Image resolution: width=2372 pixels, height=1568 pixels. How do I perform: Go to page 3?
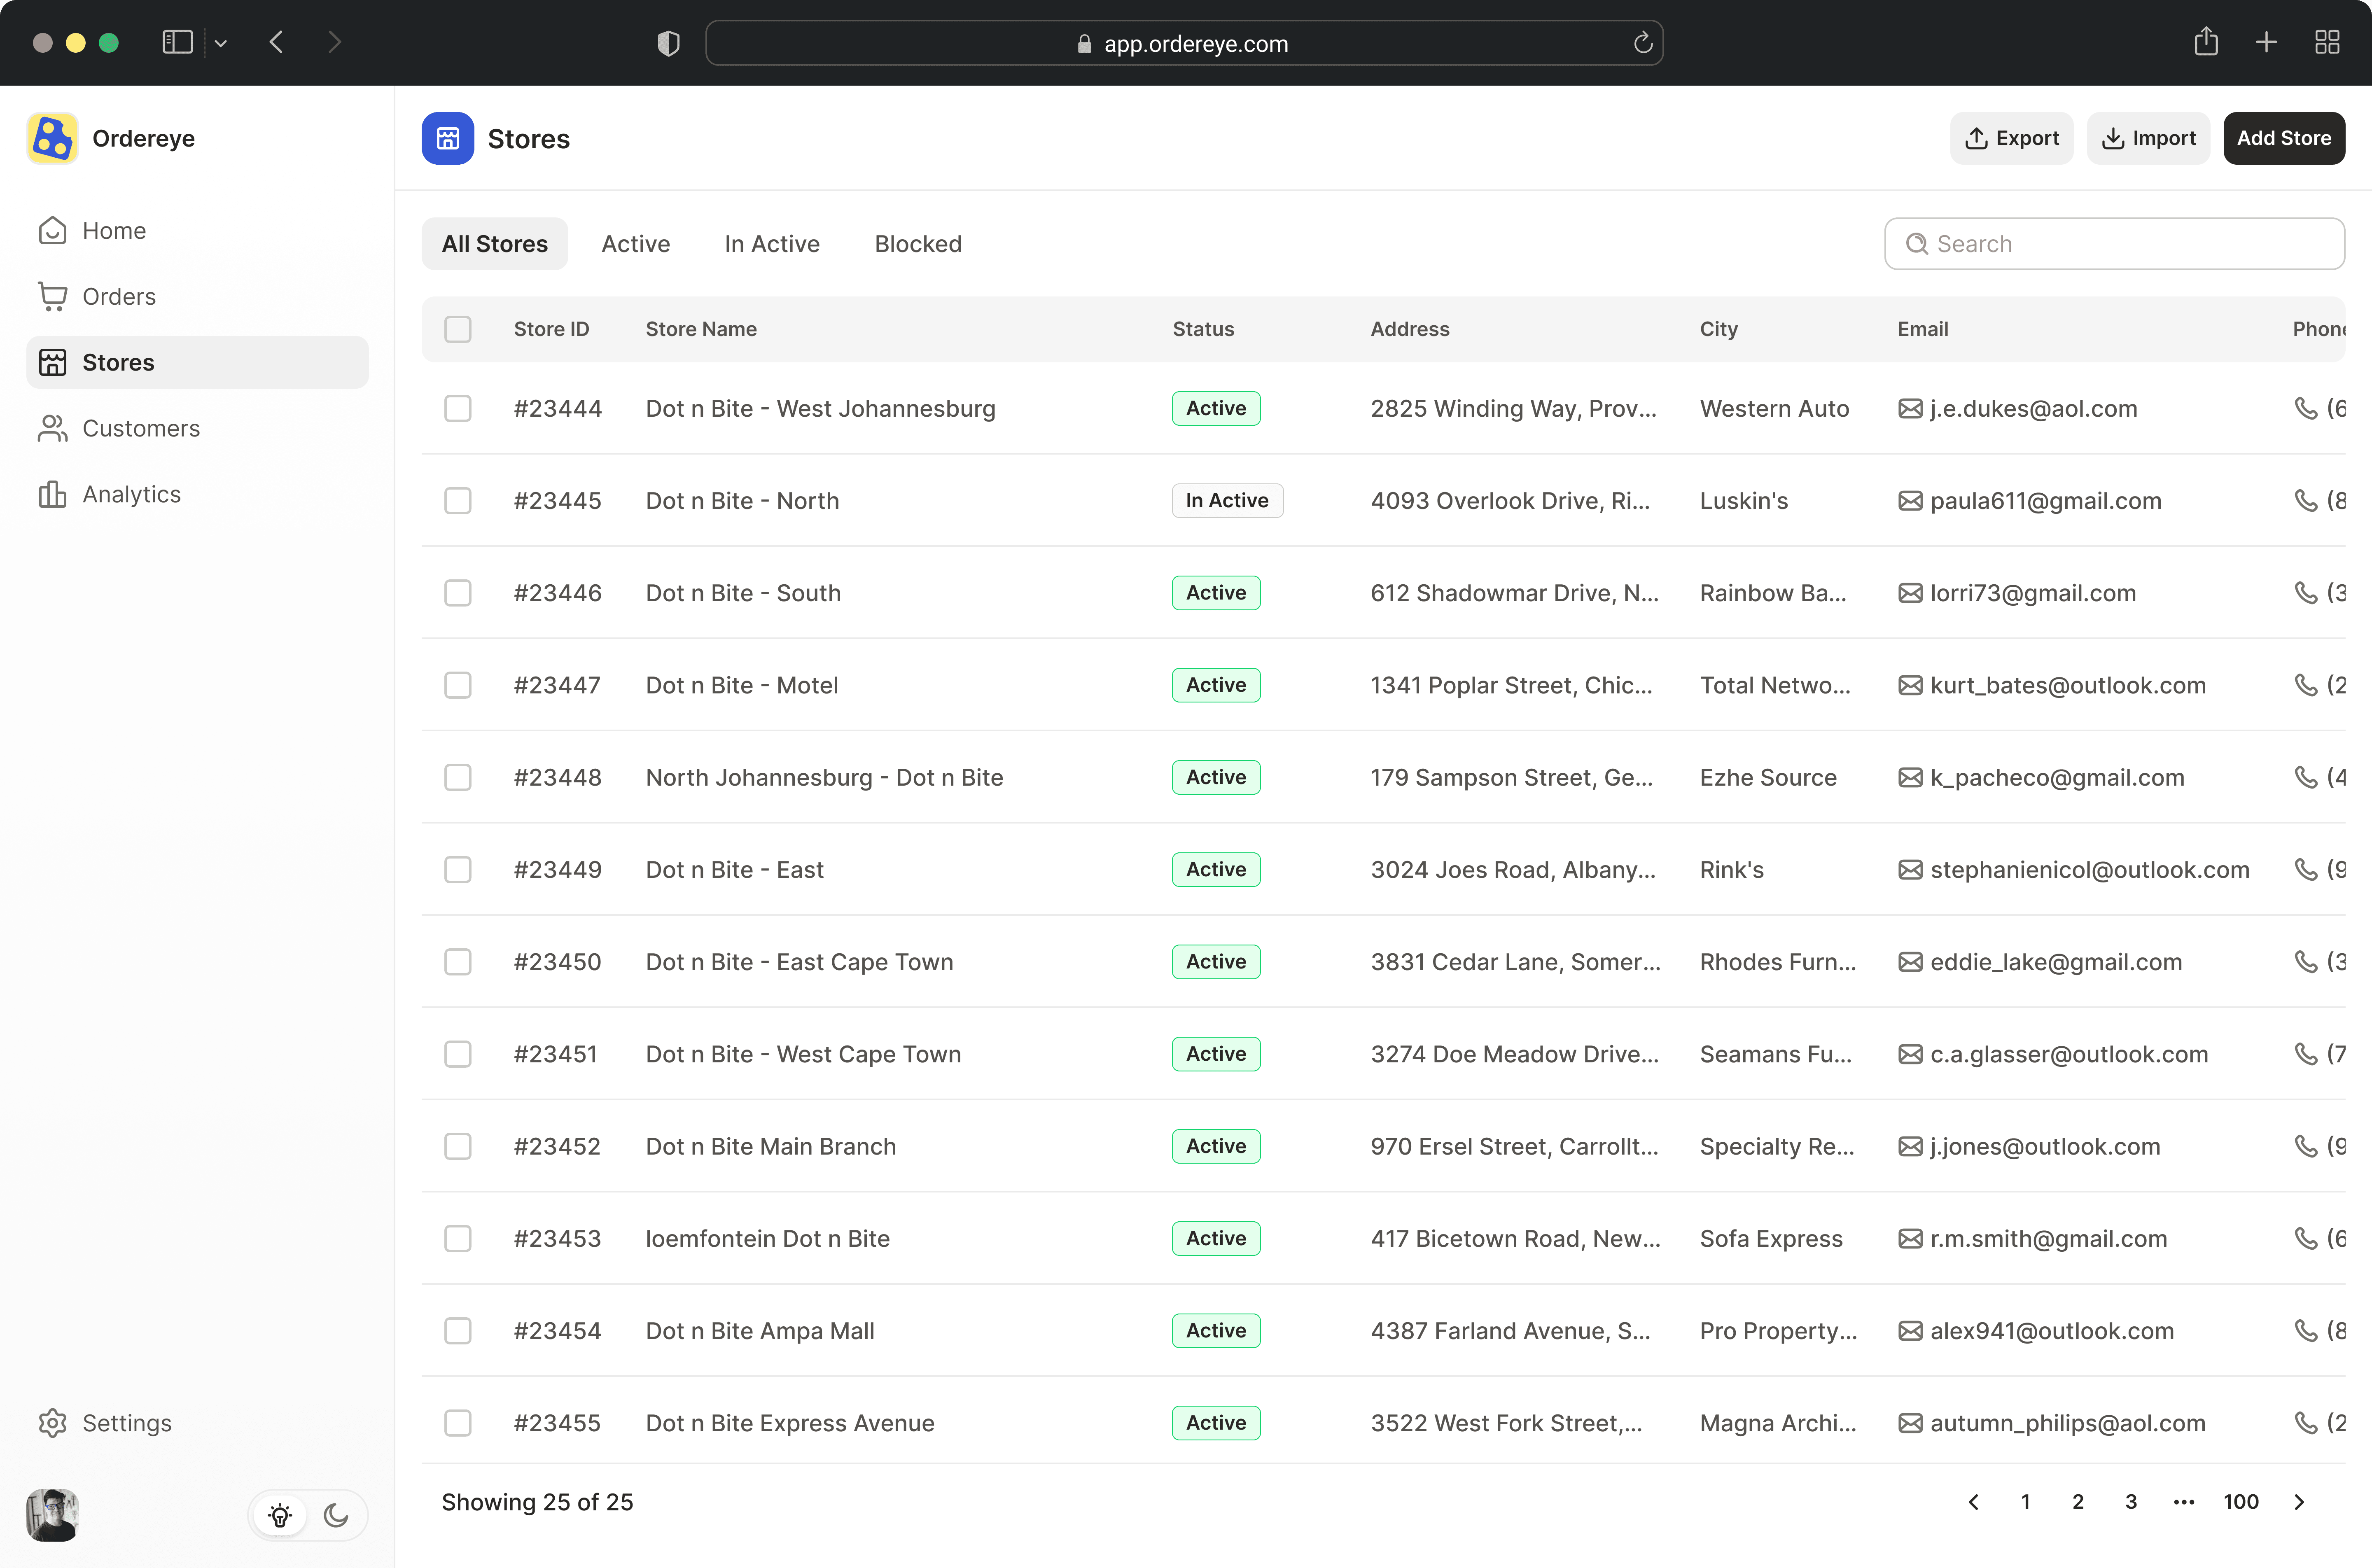click(2131, 1502)
